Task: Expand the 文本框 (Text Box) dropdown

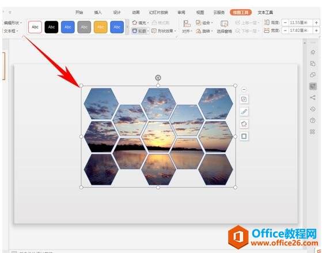Action: pyautogui.click(x=11, y=31)
